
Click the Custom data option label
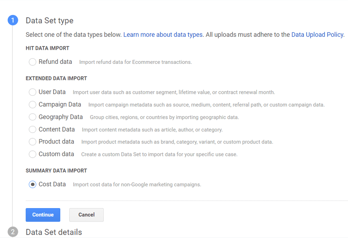pos(56,154)
